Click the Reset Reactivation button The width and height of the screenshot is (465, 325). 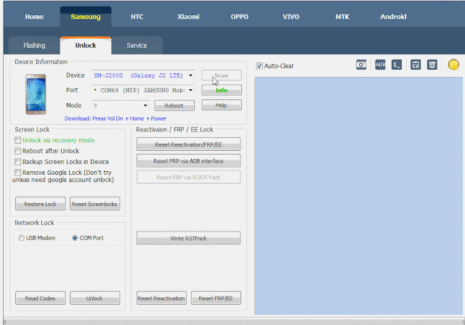click(x=161, y=297)
